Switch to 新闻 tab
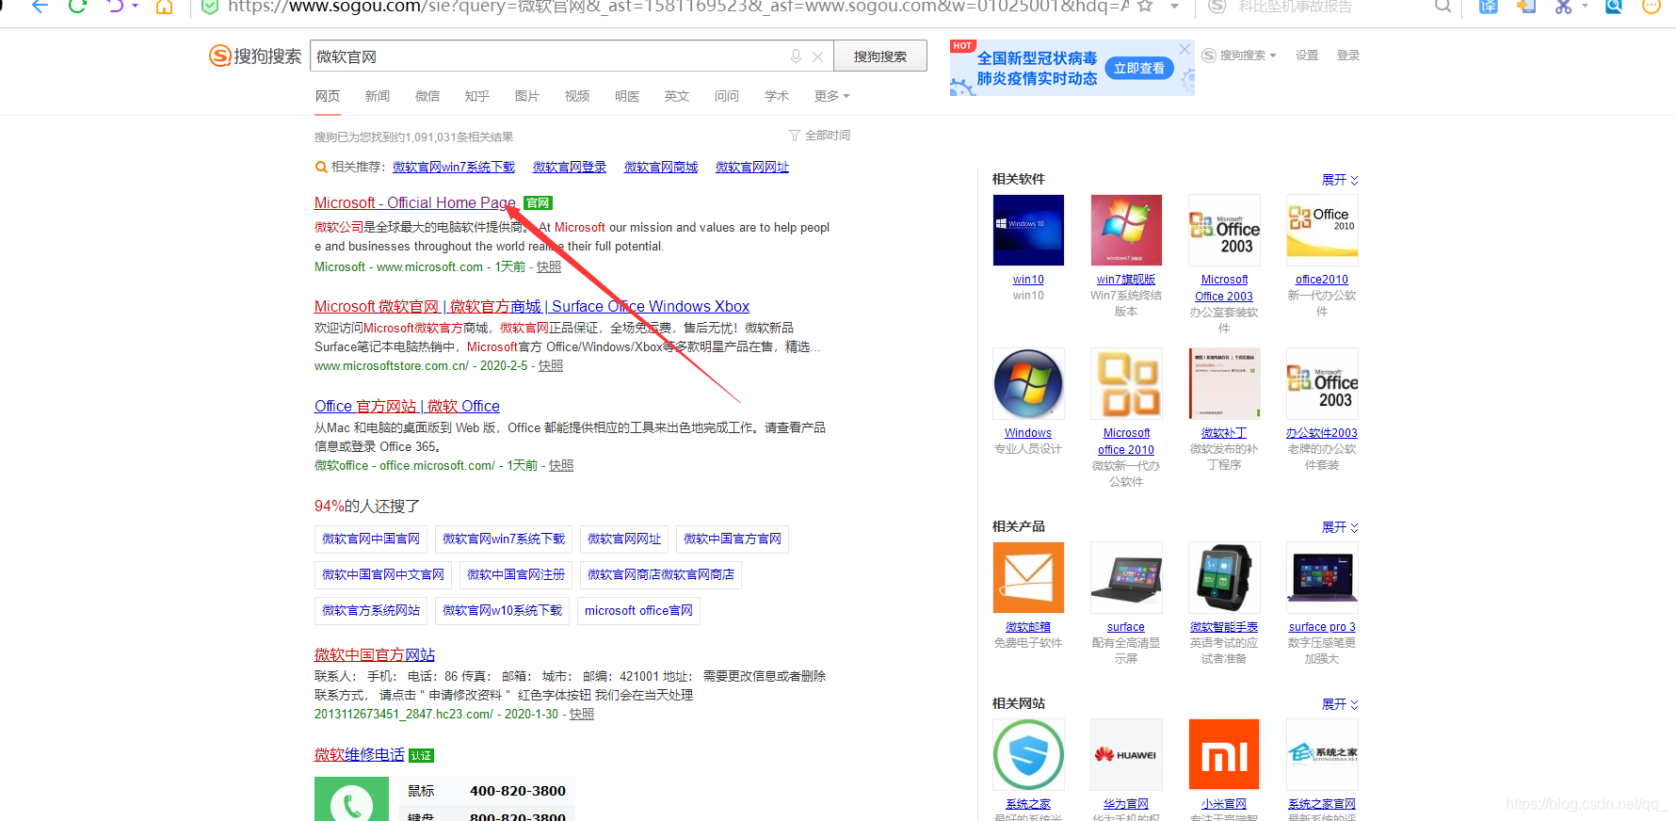Viewport: 1676px width, 821px height. [x=378, y=96]
